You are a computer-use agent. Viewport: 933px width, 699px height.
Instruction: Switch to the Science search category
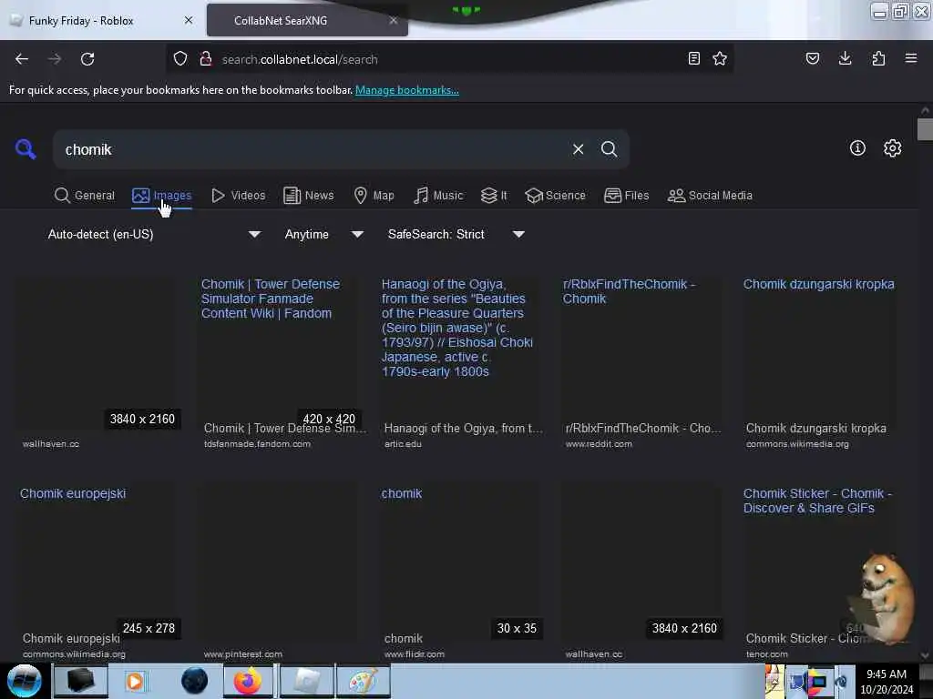pos(555,196)
